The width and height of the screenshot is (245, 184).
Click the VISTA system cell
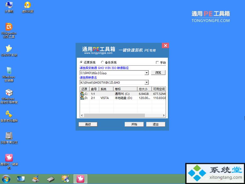click(104, 98)
